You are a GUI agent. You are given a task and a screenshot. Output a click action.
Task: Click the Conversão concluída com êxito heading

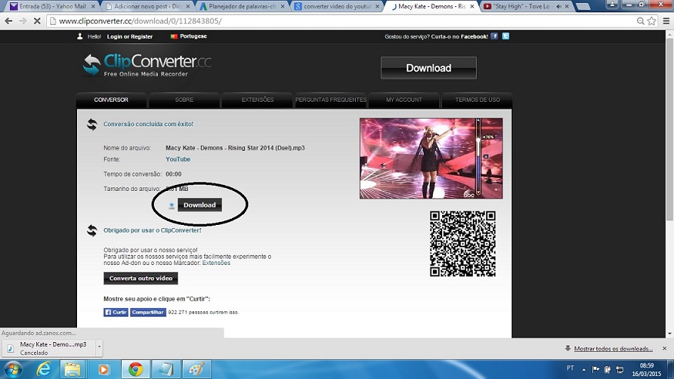pyautogui.click(x=149, y=124)
